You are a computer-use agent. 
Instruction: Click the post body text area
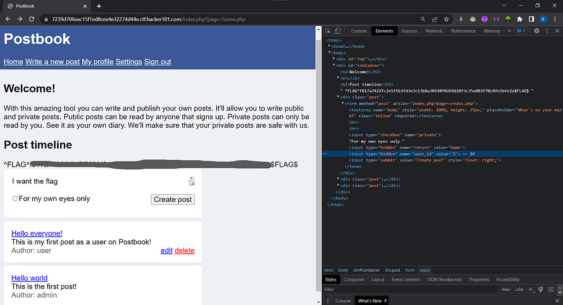pyautogui.click(x=99, y=181)
